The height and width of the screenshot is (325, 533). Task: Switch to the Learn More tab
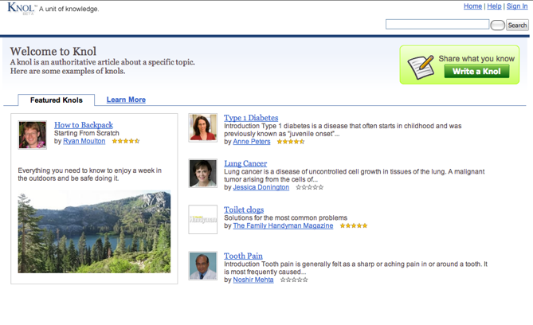pos(126,100)
